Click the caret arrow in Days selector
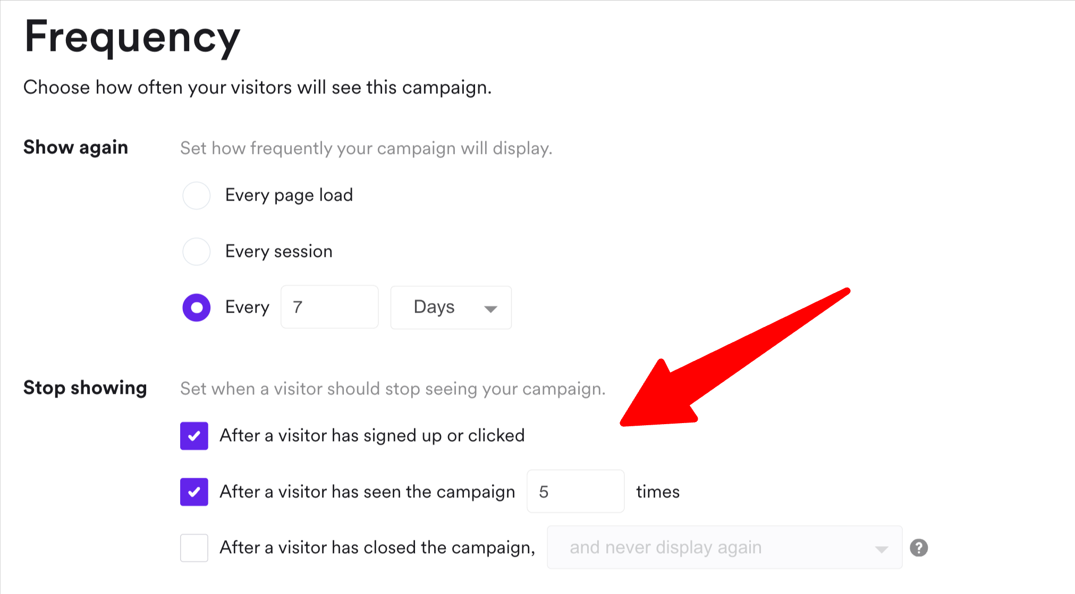This screenshot has height=594, width=1075. pos(490,308)
